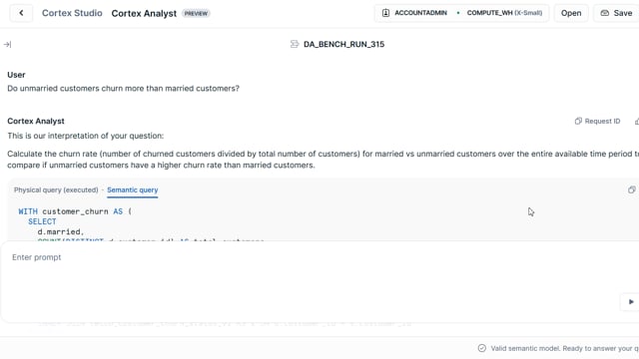The height and width of the screenshot is (359, 639).
Task: Click the ACCOUNTADMIN role icon
Action: (x=385, y=13)
